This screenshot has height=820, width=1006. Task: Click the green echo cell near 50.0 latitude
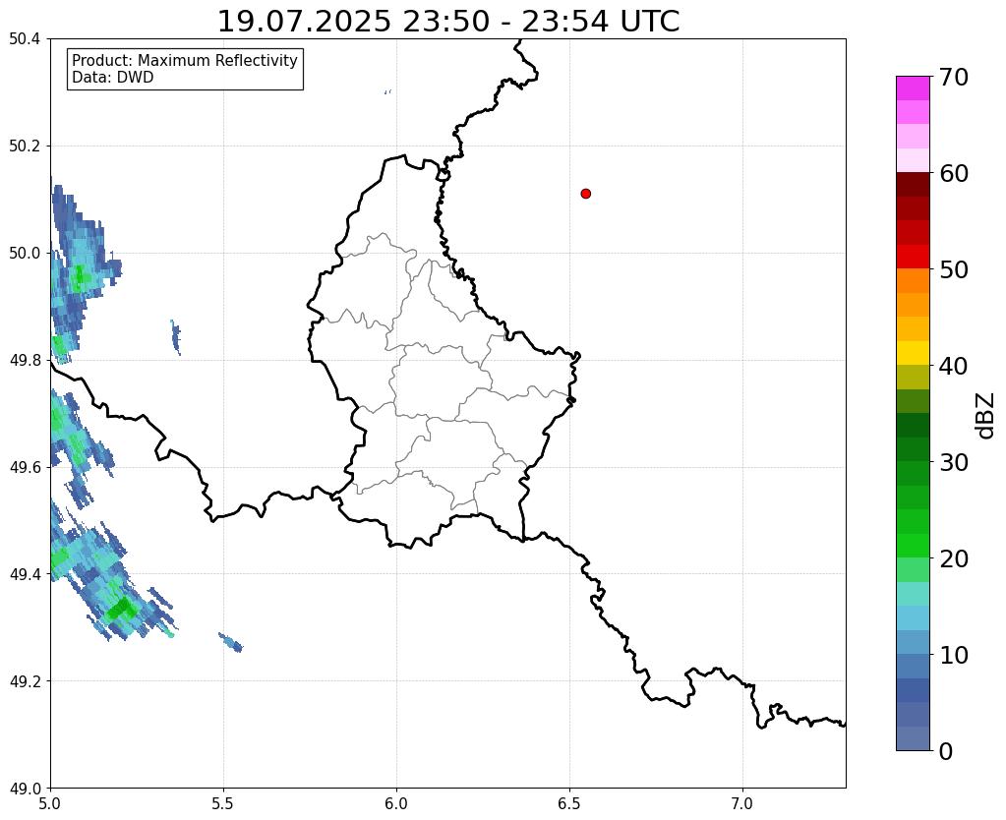[x=80, y=277]
